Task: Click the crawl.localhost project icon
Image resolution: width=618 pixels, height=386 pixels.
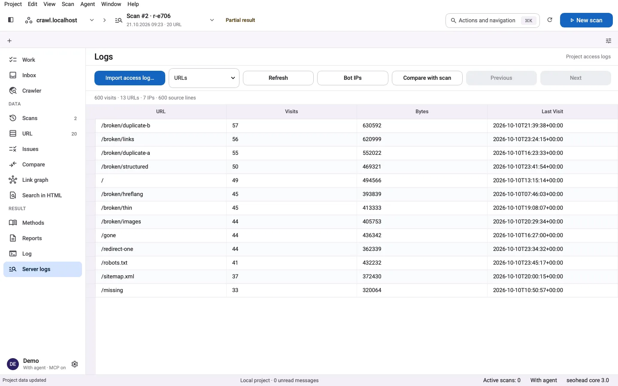Action: 29,20
